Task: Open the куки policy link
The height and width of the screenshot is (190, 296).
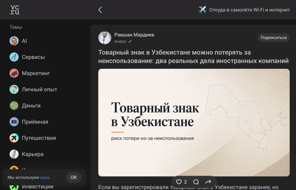Action: pyautogui.click(x=45, y=178)
